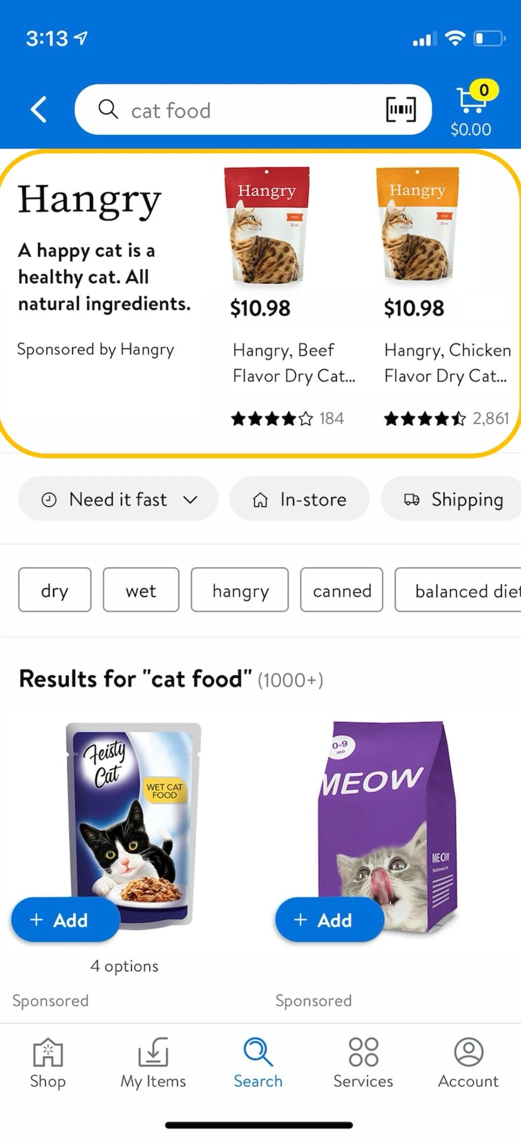Add Feisty Cat wet food to cart
The width and height of the screenshot is (521, 1140).
[x=66, y=920]
